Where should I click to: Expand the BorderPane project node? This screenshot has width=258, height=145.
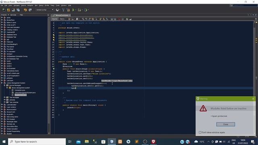click(2, 20)
